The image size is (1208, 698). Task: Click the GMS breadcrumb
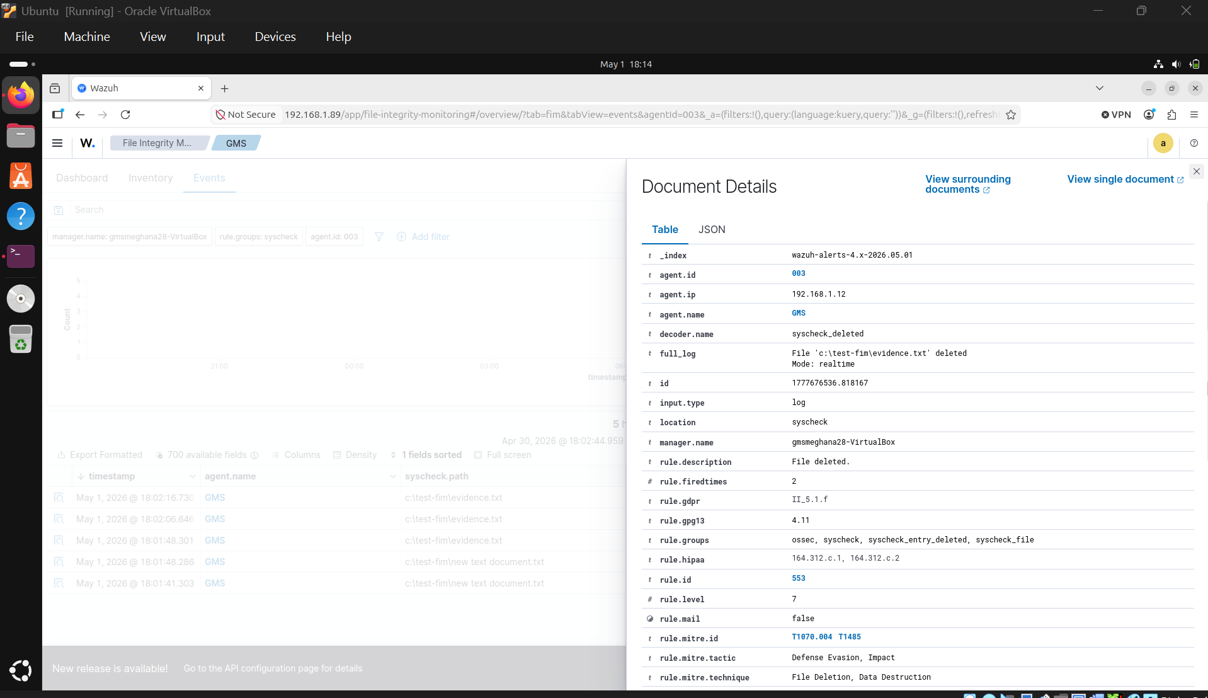(x=236, y=143)
